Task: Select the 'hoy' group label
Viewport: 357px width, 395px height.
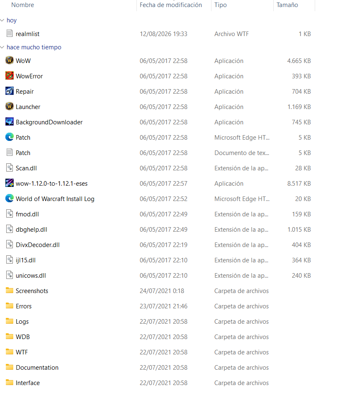Action: pyautogui.click(x=12, y=20)
